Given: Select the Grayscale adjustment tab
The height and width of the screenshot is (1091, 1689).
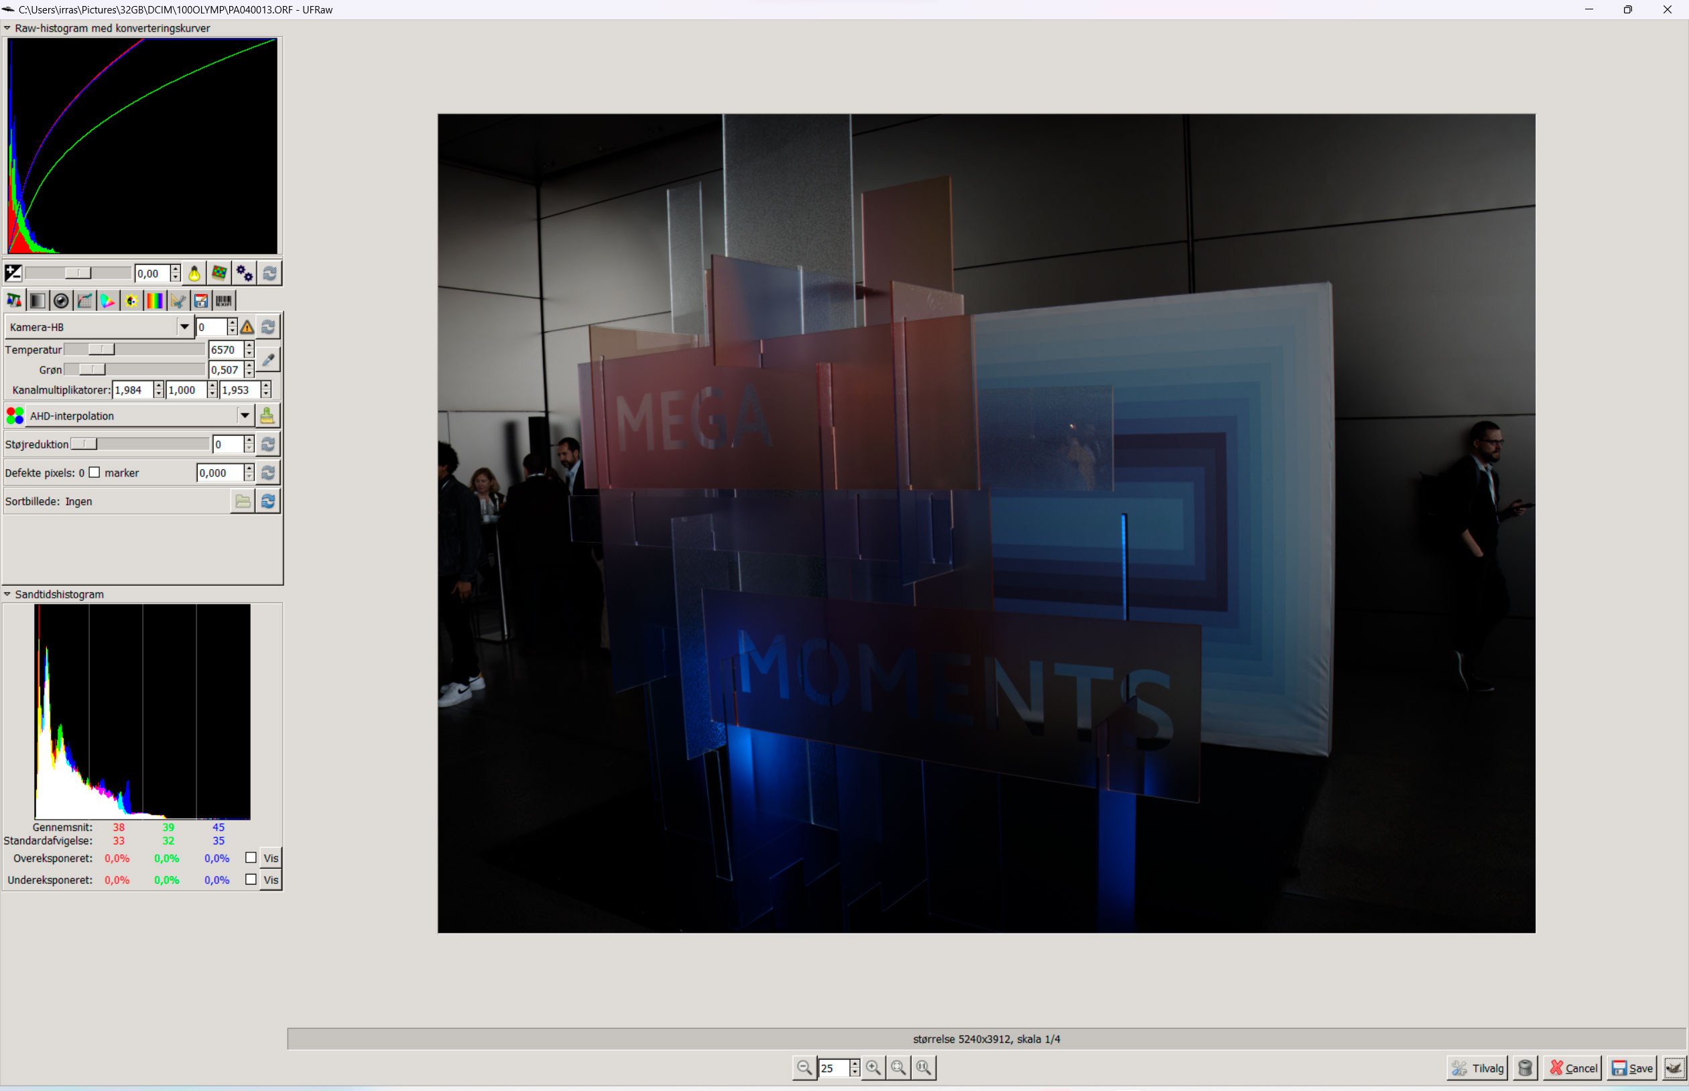Looking at the screenshot, I should pyautogui.click(x=38, y=300).
